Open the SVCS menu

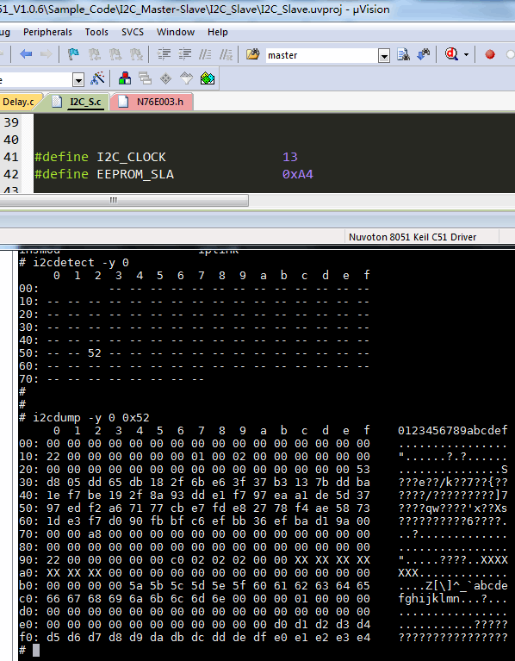pyautogui.click(x=133, y=32)
